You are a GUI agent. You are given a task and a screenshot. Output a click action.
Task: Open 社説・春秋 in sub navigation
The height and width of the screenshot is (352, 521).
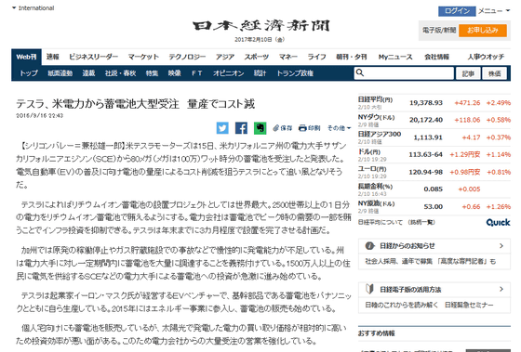[x=120, y=73]
